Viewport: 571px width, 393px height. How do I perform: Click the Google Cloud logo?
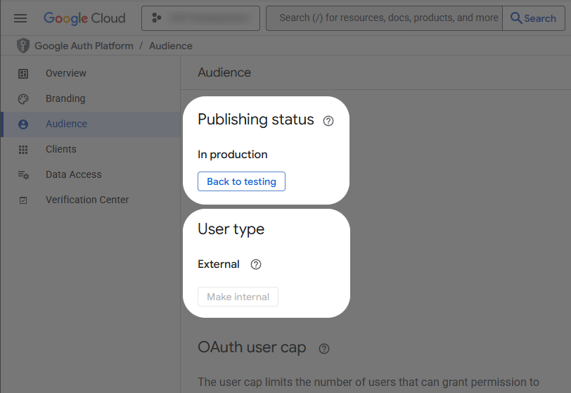[84, 18]
